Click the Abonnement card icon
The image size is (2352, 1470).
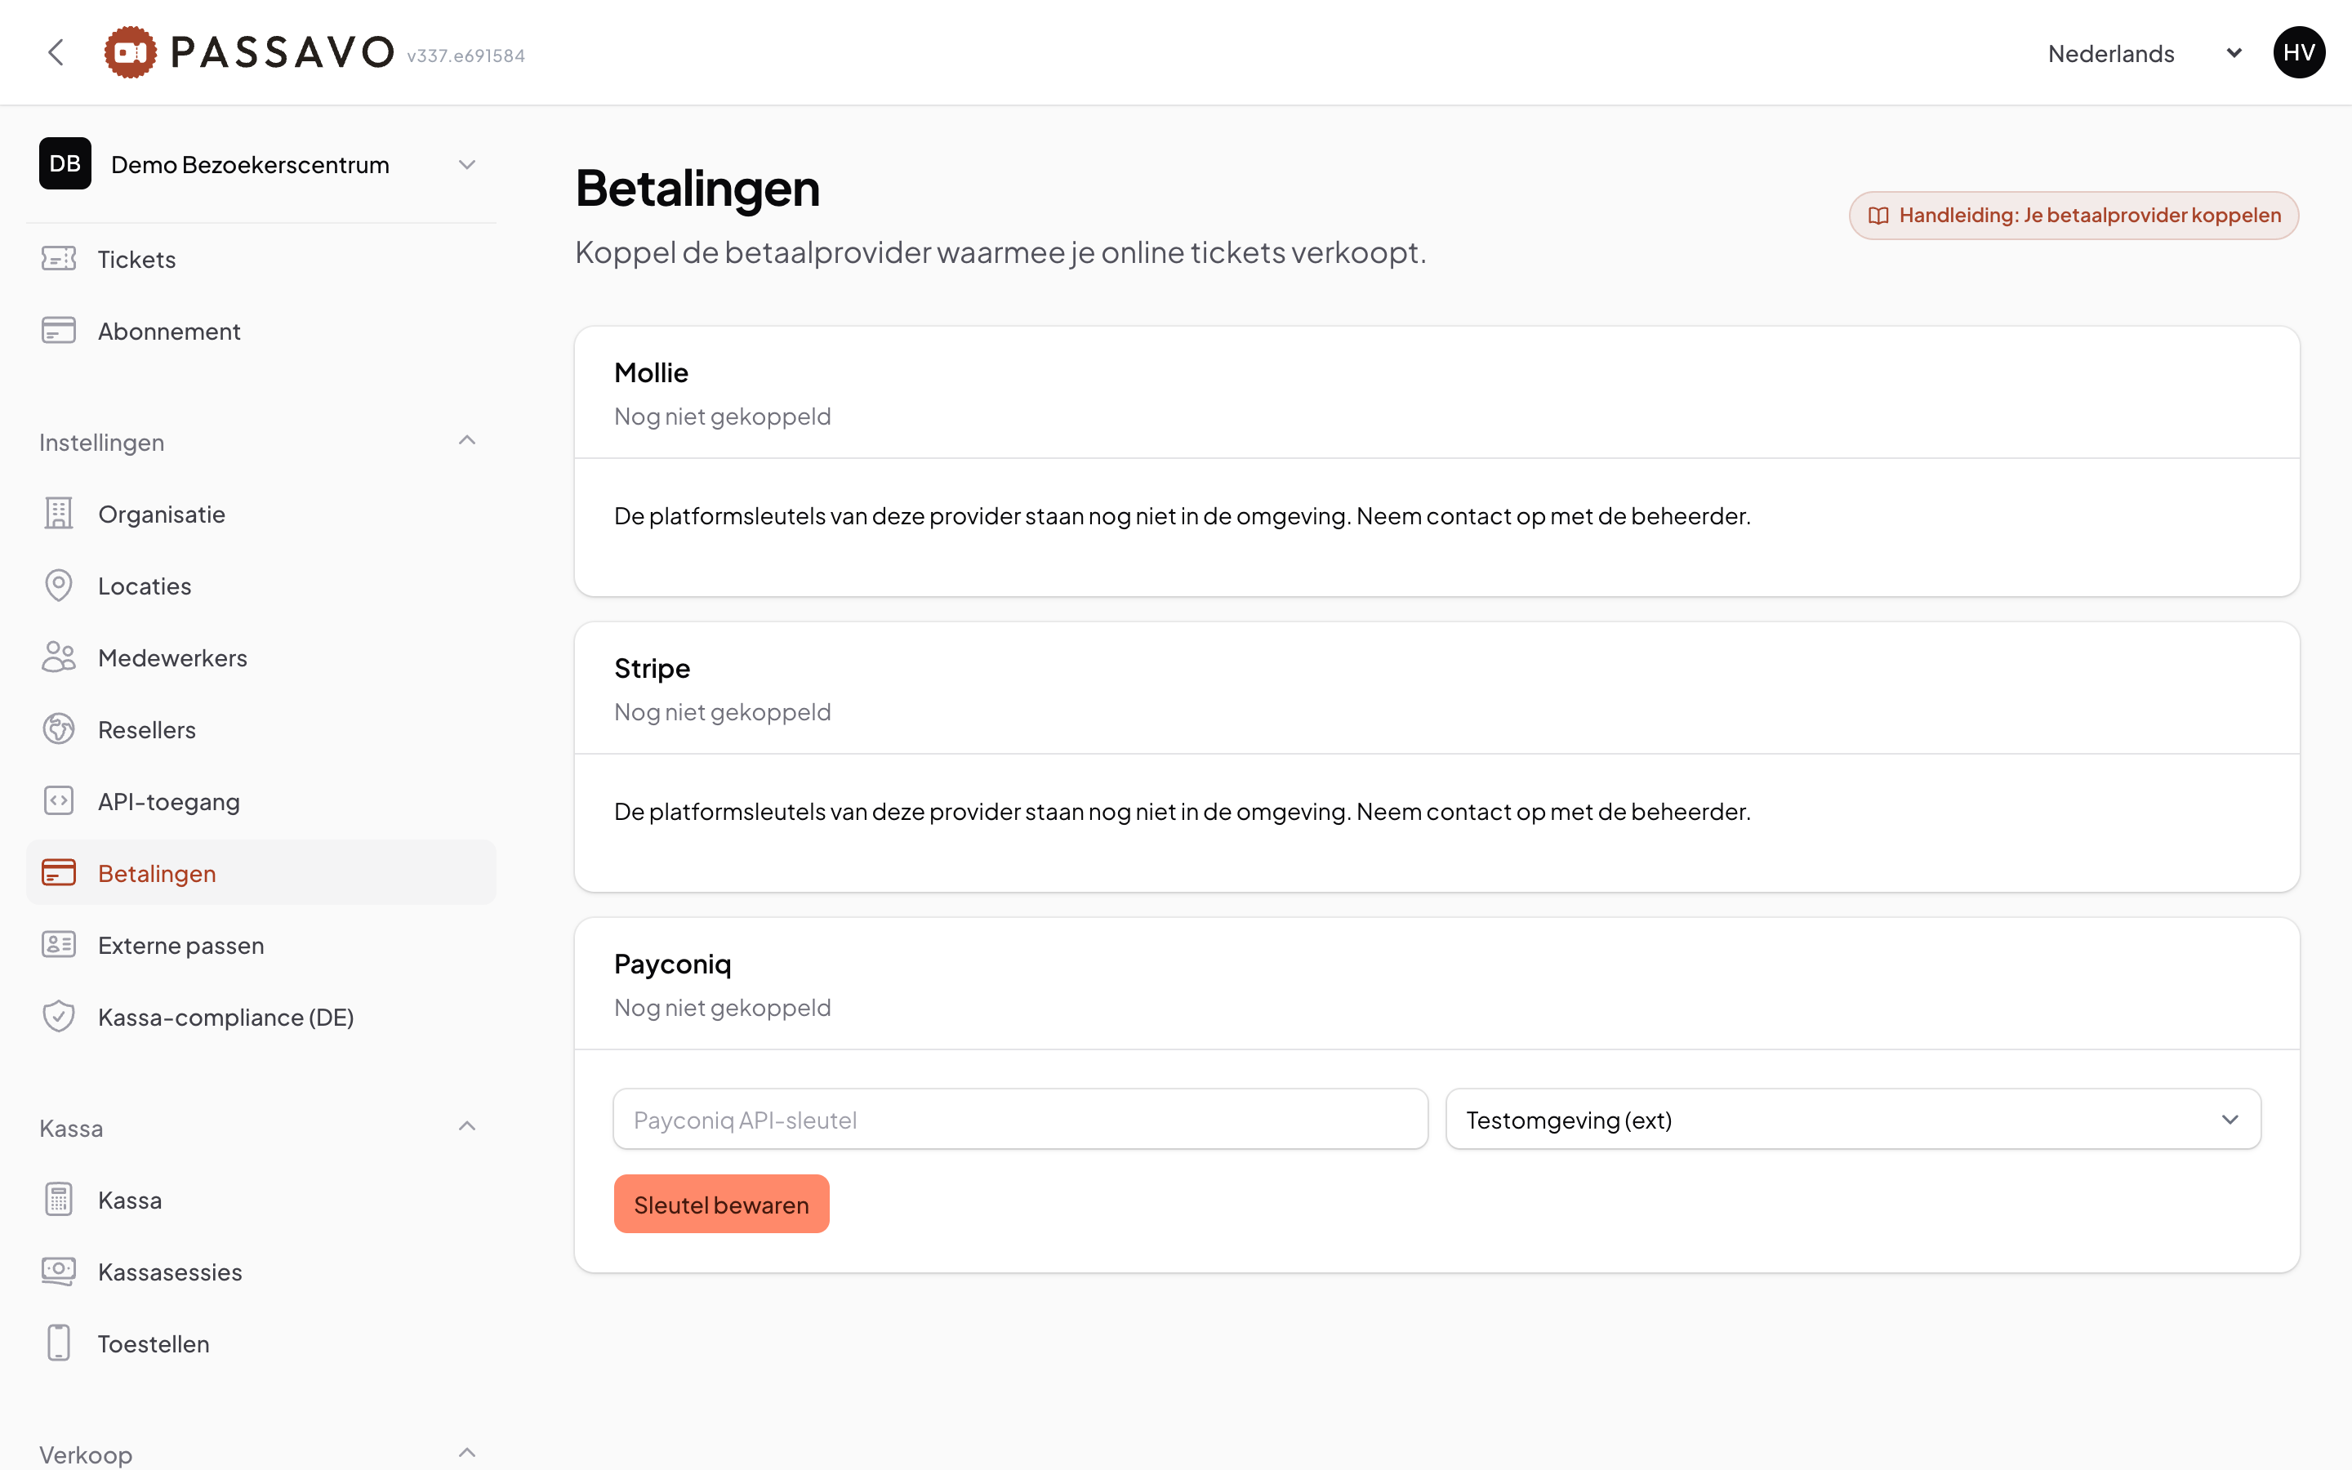60,331
